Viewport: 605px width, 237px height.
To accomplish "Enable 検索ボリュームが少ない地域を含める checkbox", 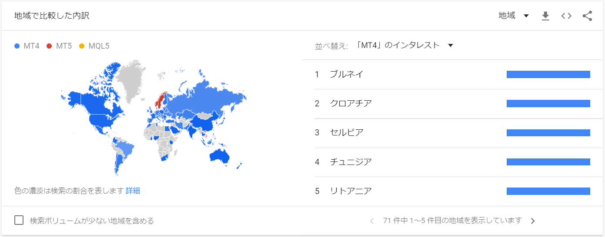I will pos(19,220).
